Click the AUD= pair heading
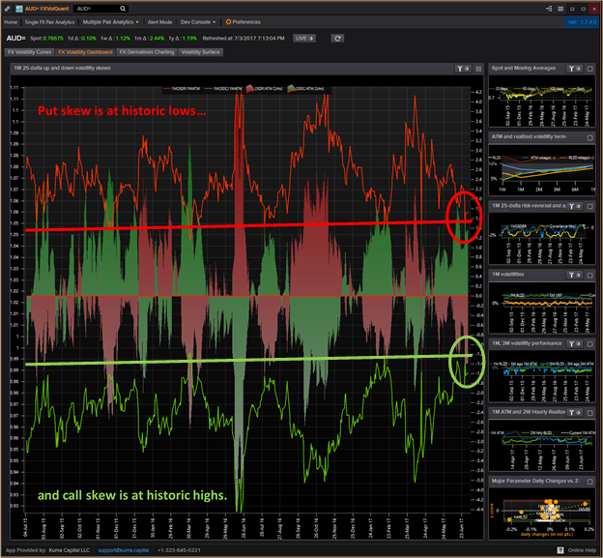This screenshot has width=603, height=558. point(15,38)
